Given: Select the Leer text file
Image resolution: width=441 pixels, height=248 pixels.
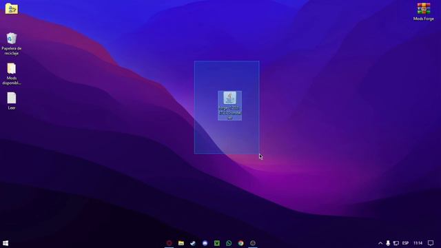Looking at the screenshot, I should tap(12, 101).
